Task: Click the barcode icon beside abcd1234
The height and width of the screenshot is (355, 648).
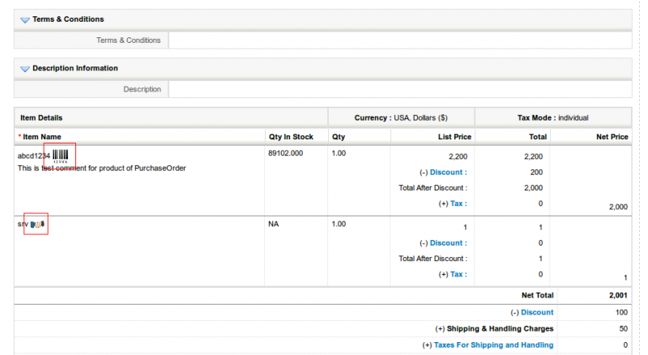Action: (x=61, y=154)
